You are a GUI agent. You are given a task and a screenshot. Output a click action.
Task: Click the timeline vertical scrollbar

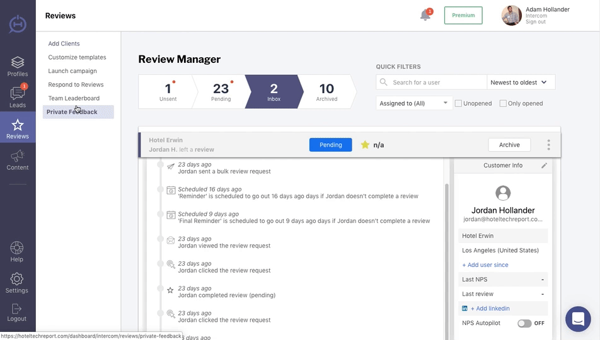[446, 260]
